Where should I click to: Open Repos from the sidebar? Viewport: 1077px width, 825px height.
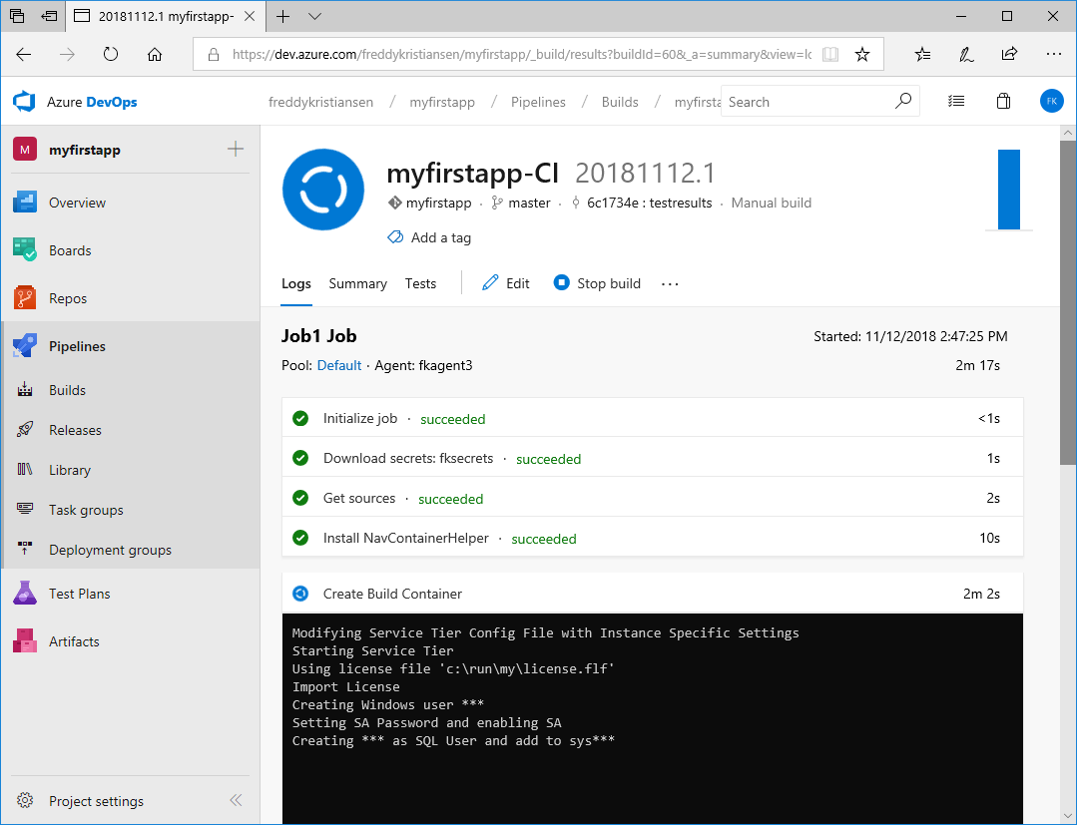click(67, 298)
